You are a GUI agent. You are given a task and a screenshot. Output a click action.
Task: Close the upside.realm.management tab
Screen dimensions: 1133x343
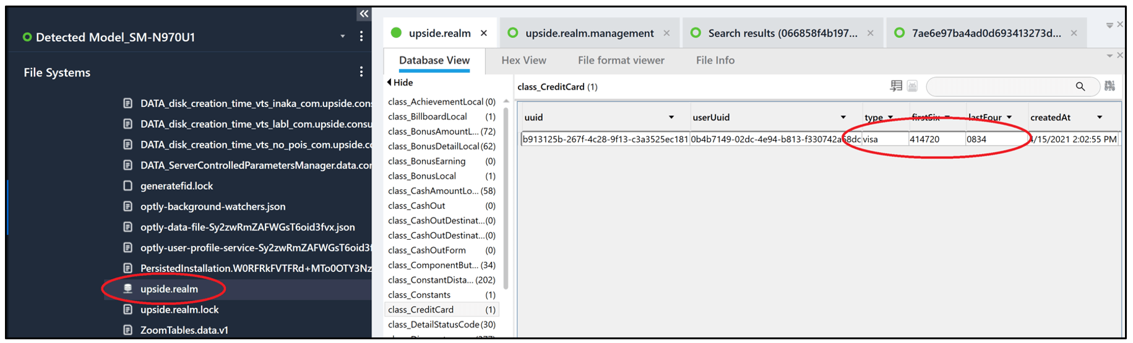(666, 33)
